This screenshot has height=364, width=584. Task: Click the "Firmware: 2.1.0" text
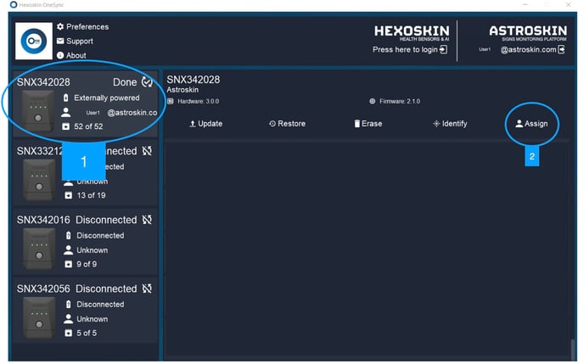(x=400, y=101)
